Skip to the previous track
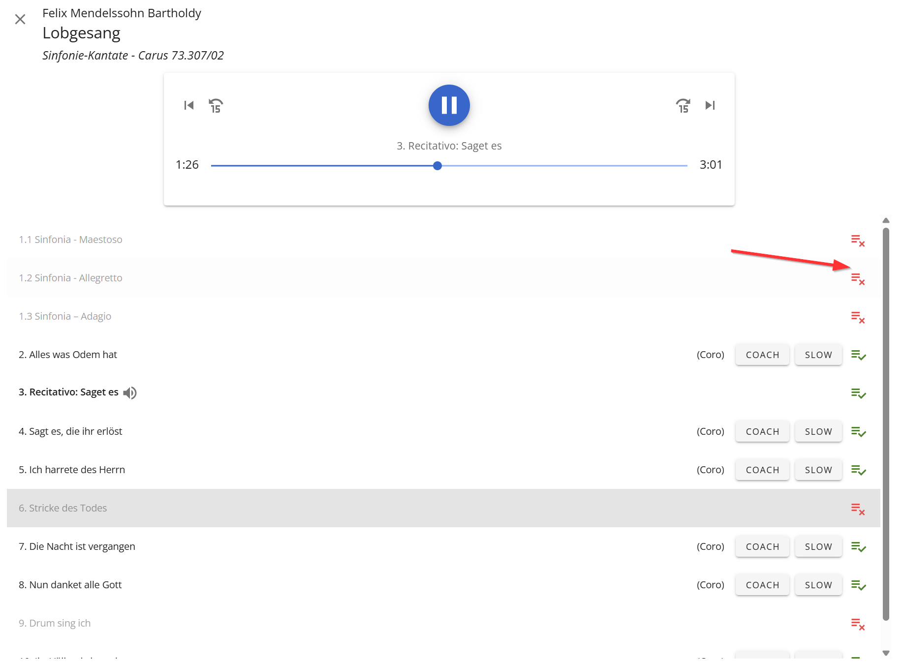Image resolution: width=903 pixels, height=663 pixels. [x=189, y=105]
